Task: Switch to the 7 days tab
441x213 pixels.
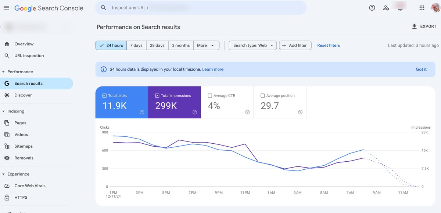Action: (136, 45)
